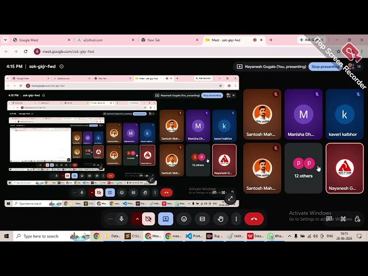Open host controls lock icon
The image size is (368, 276).
coord(357,218)
